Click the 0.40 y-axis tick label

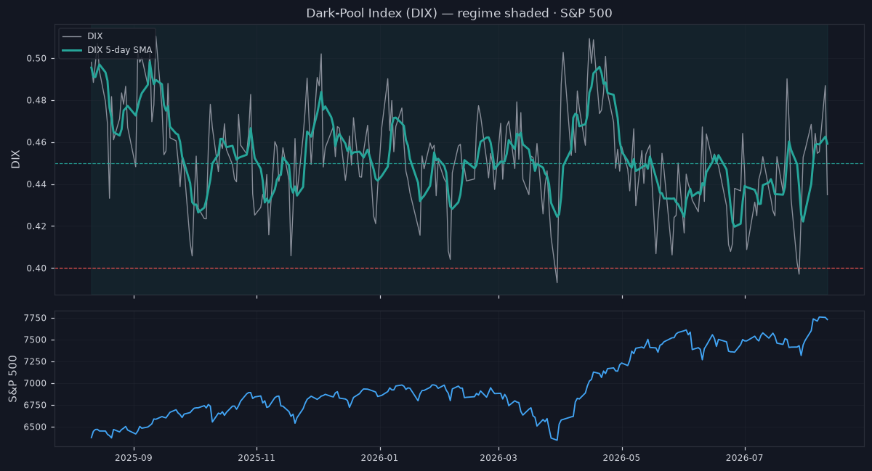coord(38,269)
